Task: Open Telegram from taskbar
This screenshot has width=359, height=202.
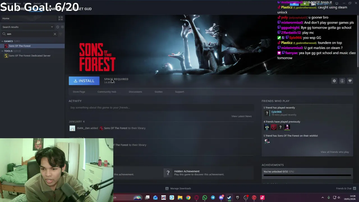Action: [x=213, y=198]
